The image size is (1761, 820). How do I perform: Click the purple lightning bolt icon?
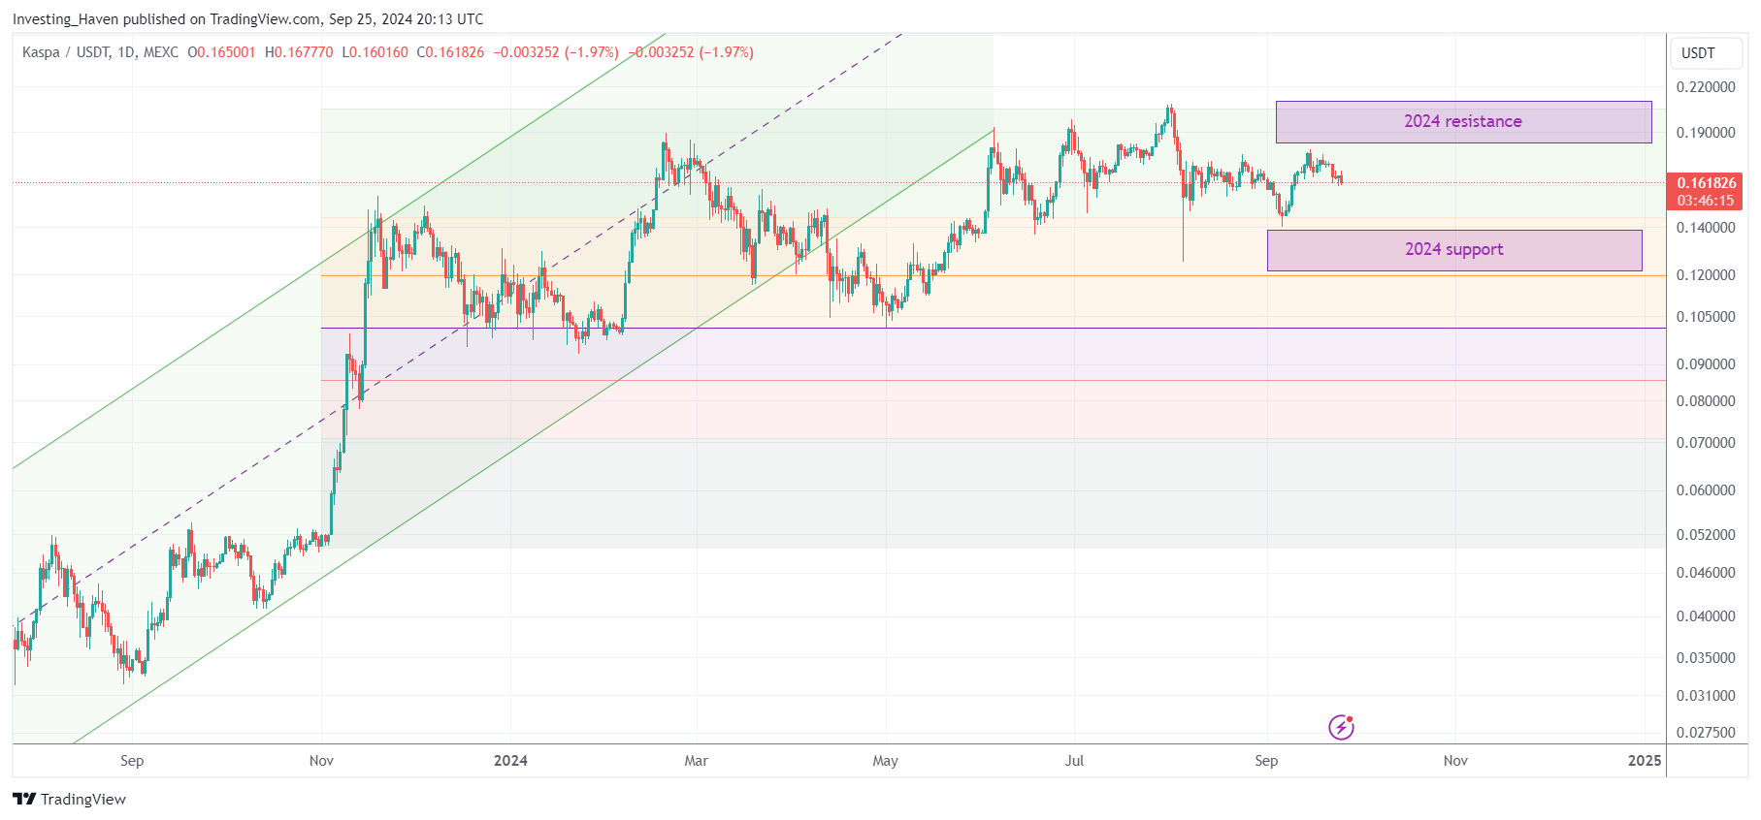(1341, 727)
